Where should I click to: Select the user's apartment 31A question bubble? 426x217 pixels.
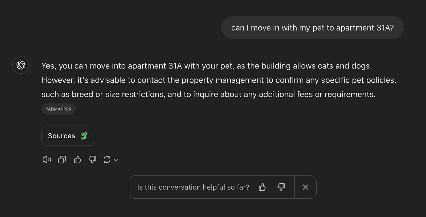click(312, 28)
